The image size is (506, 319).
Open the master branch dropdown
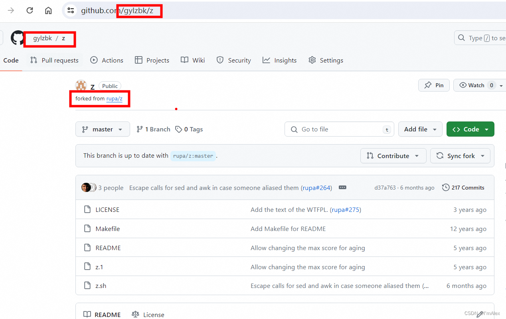tap(103, 129)
